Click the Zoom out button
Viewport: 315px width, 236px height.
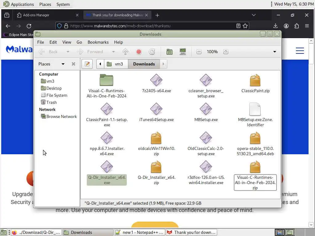[199, 52]
